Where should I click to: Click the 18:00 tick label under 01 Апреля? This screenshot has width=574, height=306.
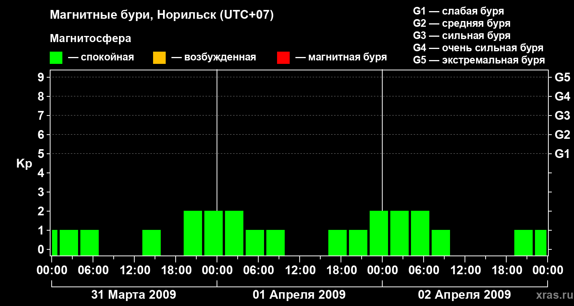[x=341, y=270]
